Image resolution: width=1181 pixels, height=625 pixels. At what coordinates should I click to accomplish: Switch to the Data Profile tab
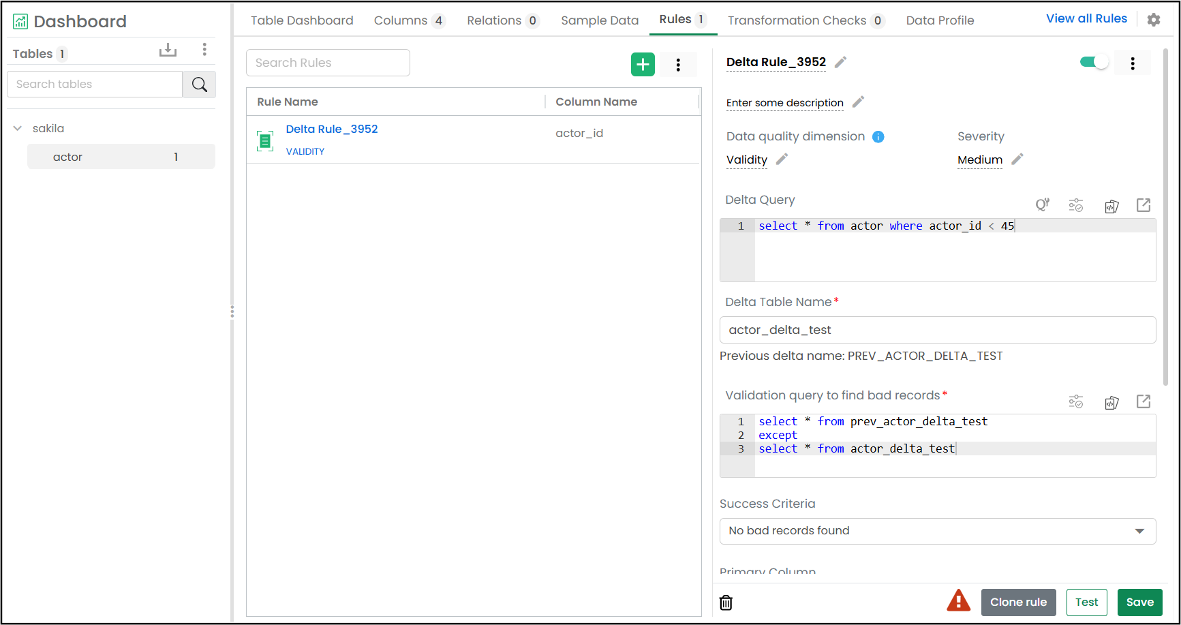pyautogui.click(x=940, y=20)
